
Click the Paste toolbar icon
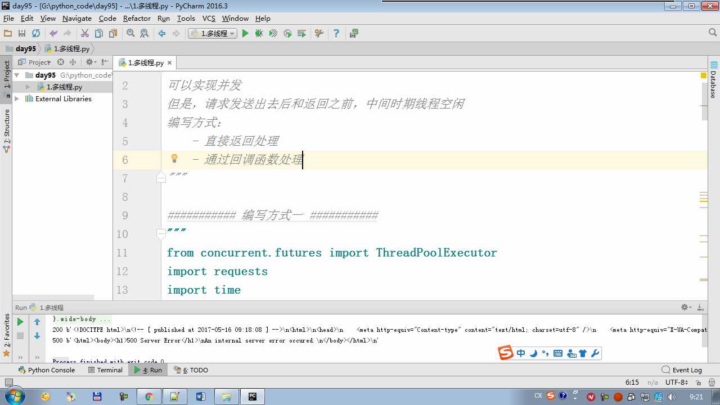(x=113, y=34)
